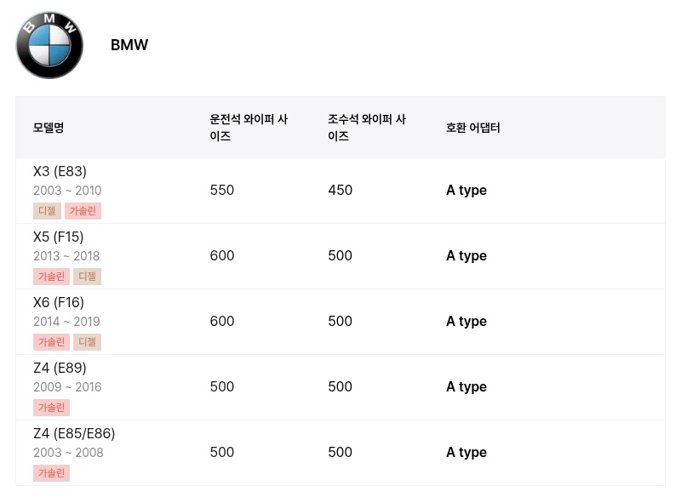This screenshot has width=681, height=497.
Task: Click the 가솔린 tag under X3 (E83)
Action: [x=83, y=211]
